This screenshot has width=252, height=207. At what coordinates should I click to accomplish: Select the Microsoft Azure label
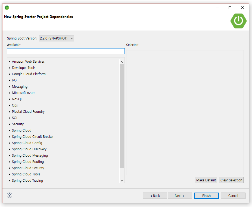pos(24,93)
